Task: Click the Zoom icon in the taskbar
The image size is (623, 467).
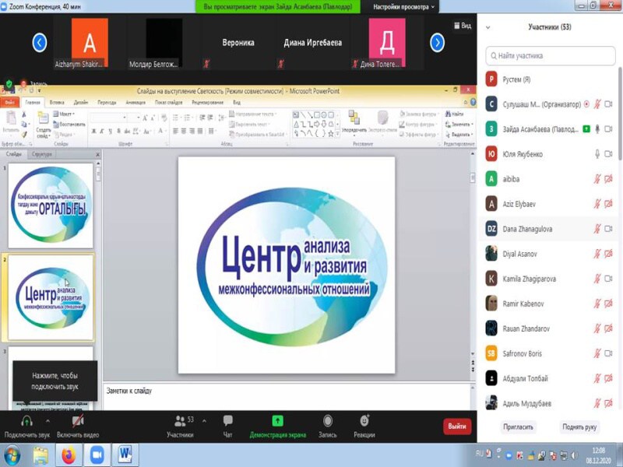Action: coord(97,455)
